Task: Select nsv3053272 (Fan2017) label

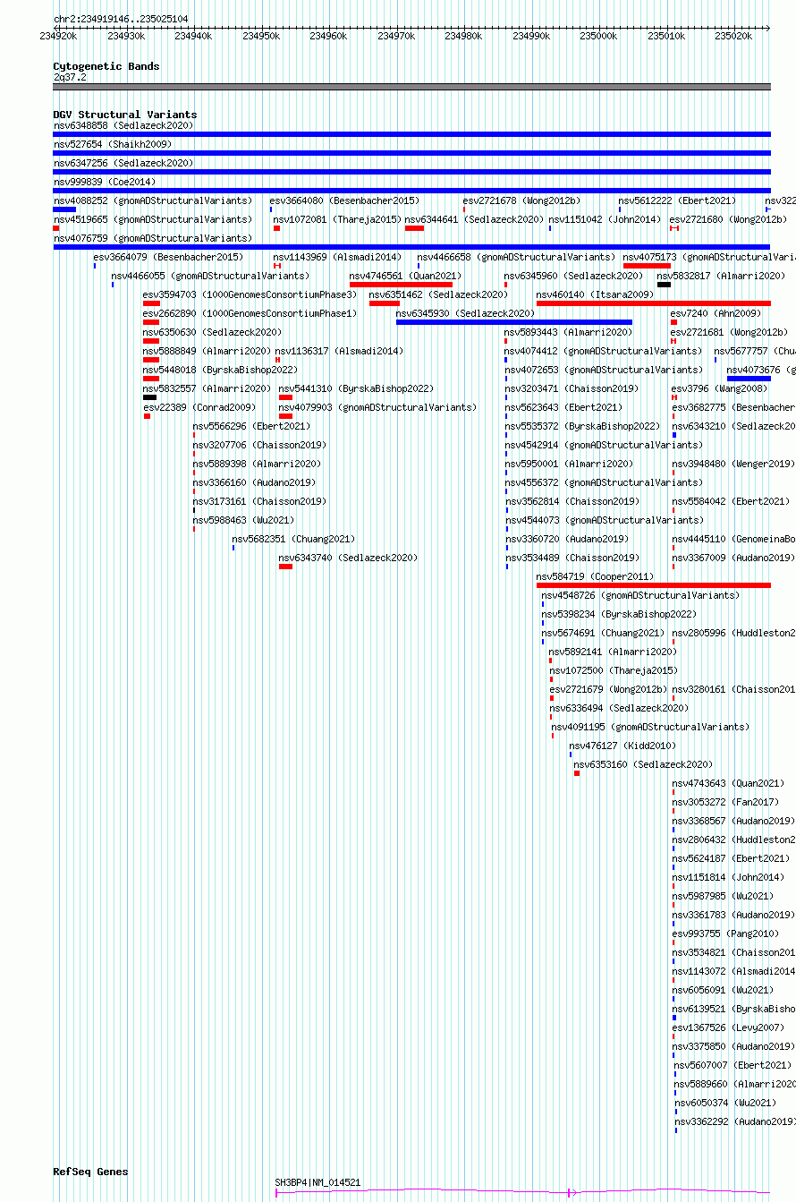Action: [x=725, y=802]
